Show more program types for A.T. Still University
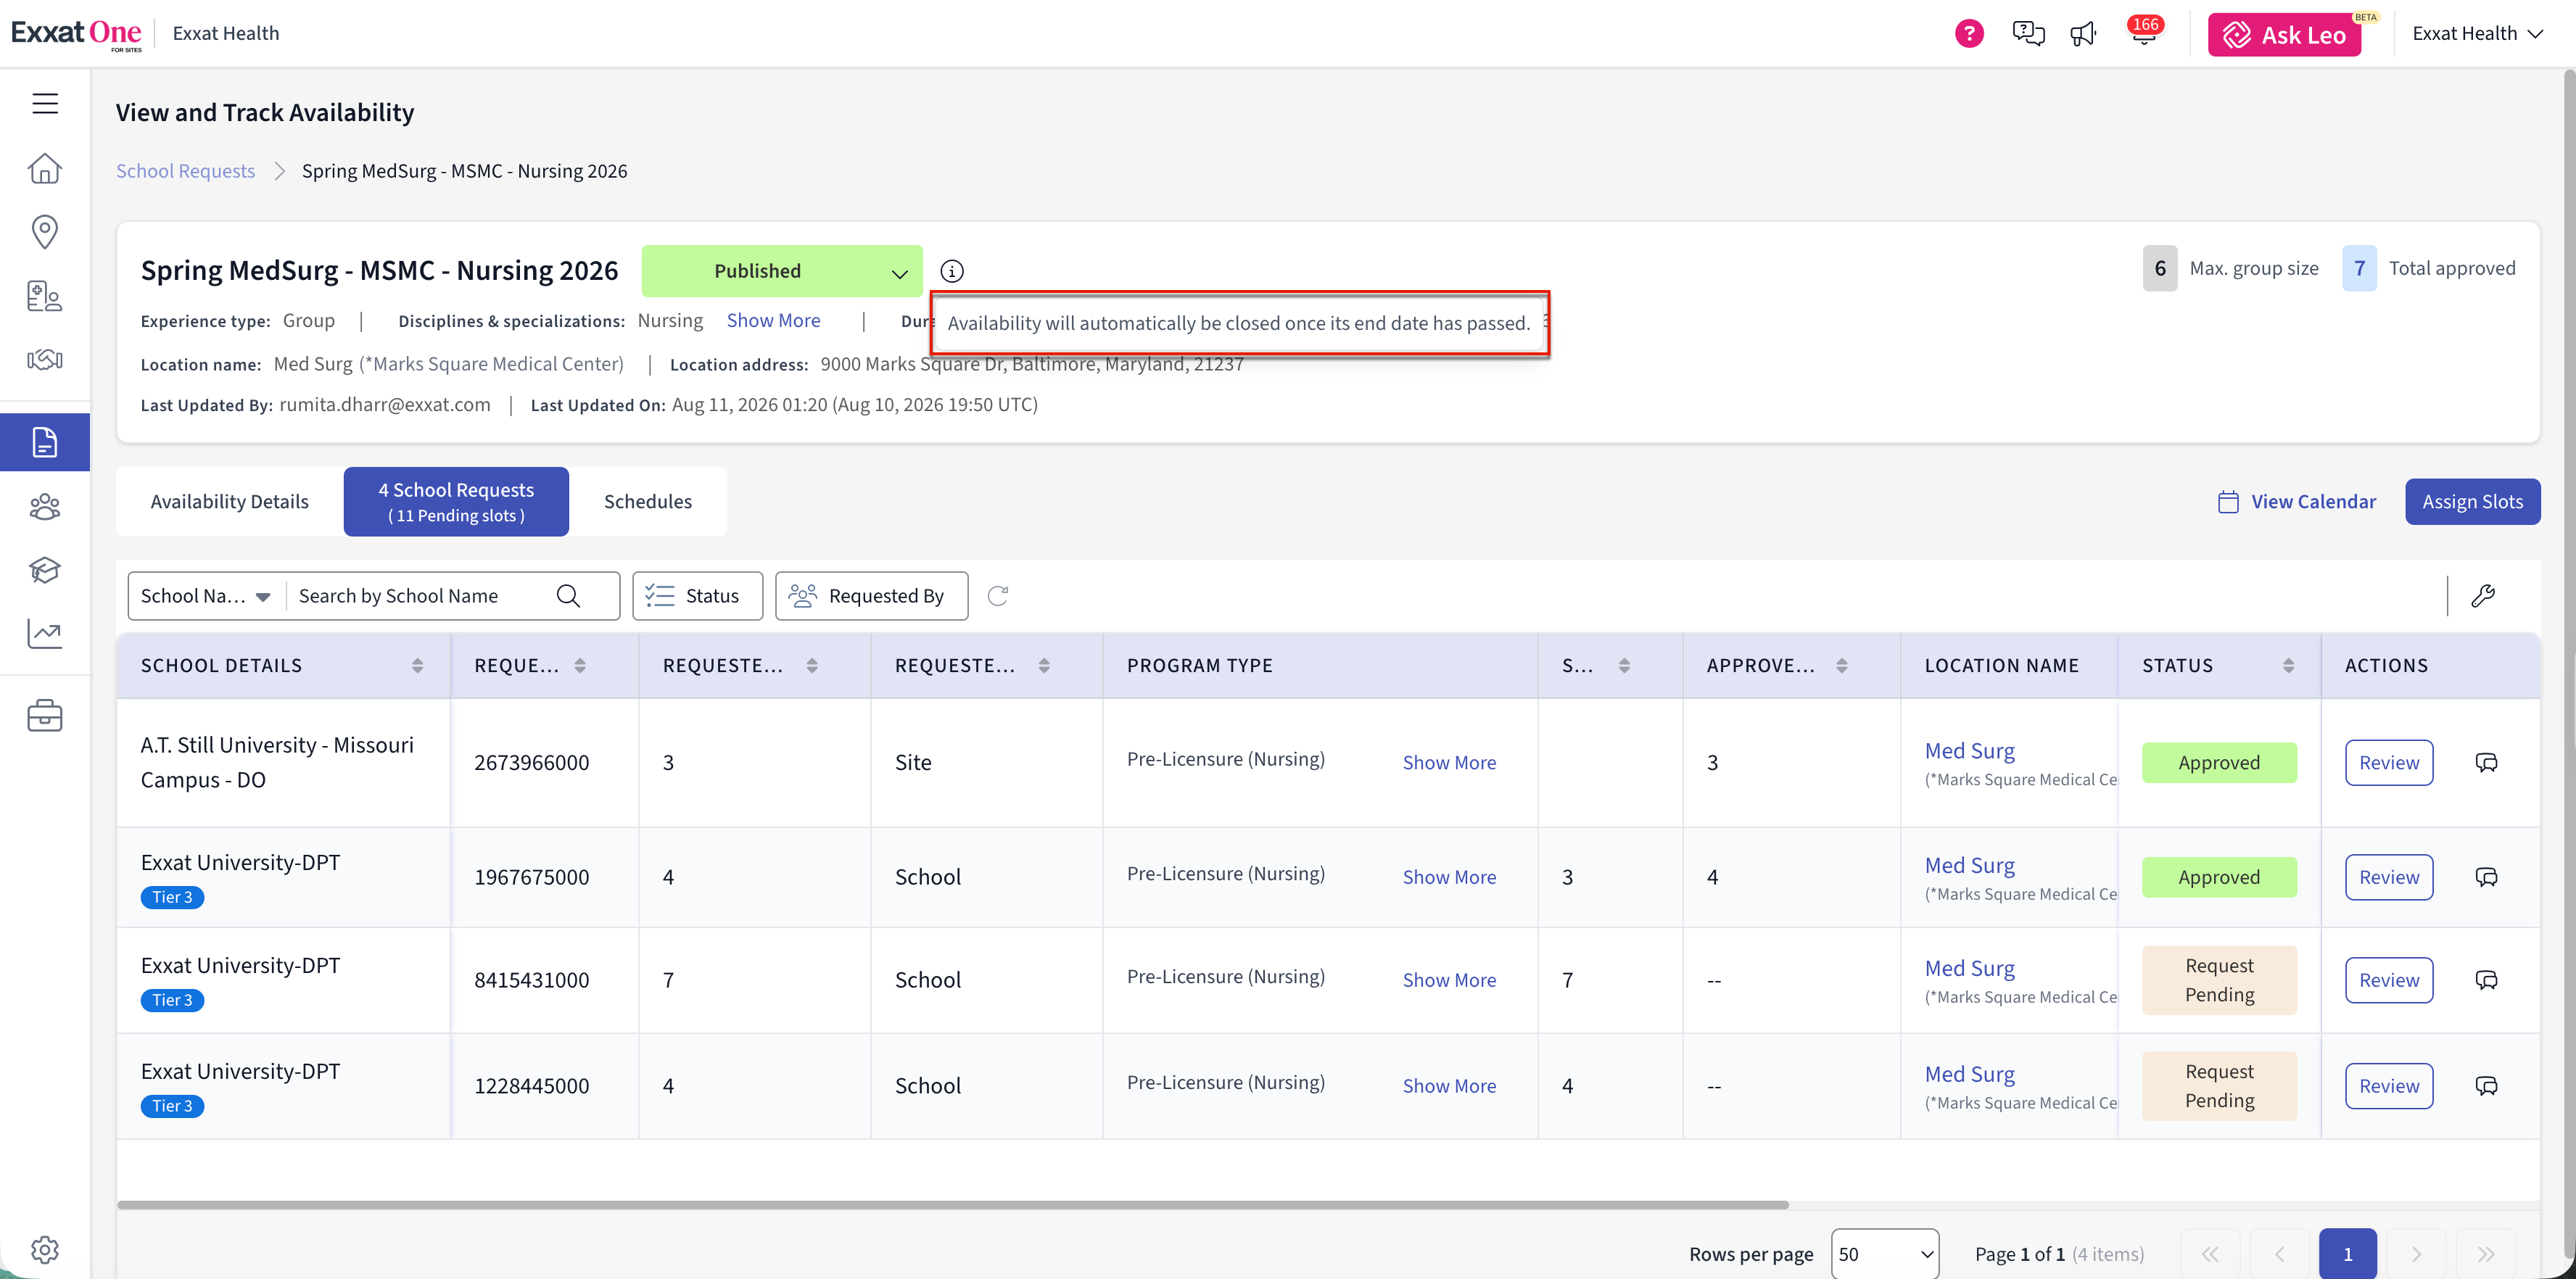The height and width of the screenshot is (1279, 2576). click(x=1449, y=763)
